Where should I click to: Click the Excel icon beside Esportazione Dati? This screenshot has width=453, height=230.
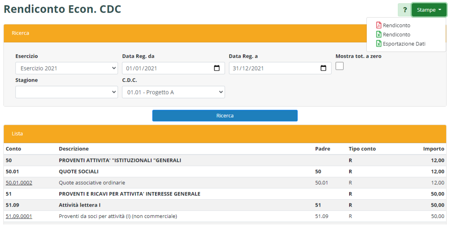pyautogui.click(x=378, y=44)
